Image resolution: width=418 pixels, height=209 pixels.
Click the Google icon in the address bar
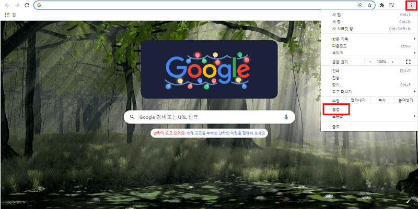pos(39,5)
